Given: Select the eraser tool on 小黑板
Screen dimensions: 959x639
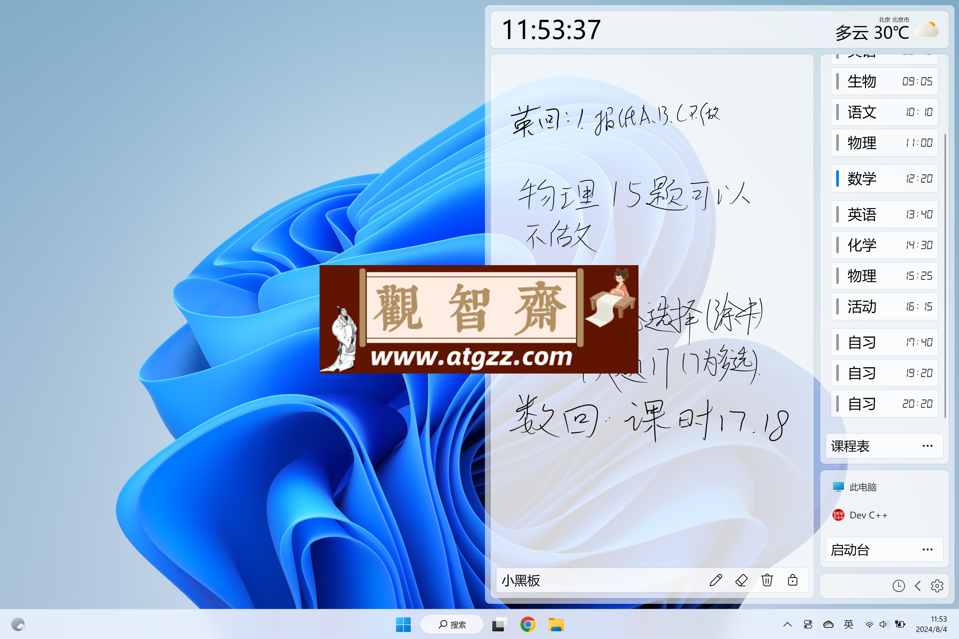Looking at the screenshot, I should coord(741,580).
